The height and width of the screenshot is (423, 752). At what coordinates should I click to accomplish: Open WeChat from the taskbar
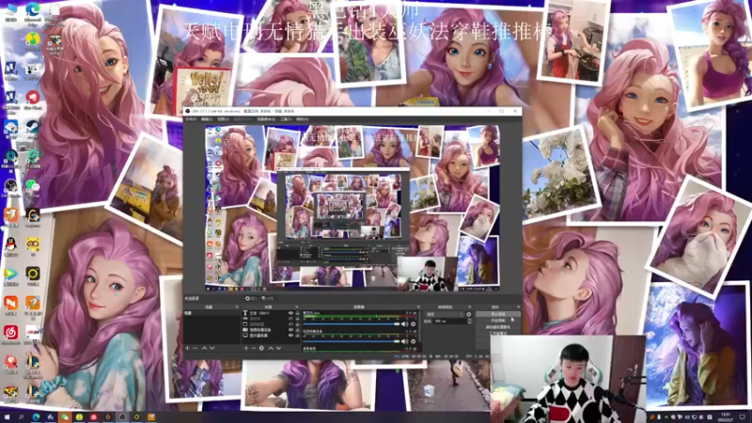64,417
